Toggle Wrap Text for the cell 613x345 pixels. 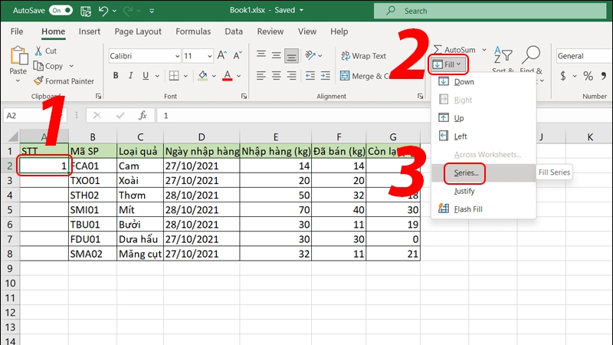pyautogui.click(x=362, y=56)
